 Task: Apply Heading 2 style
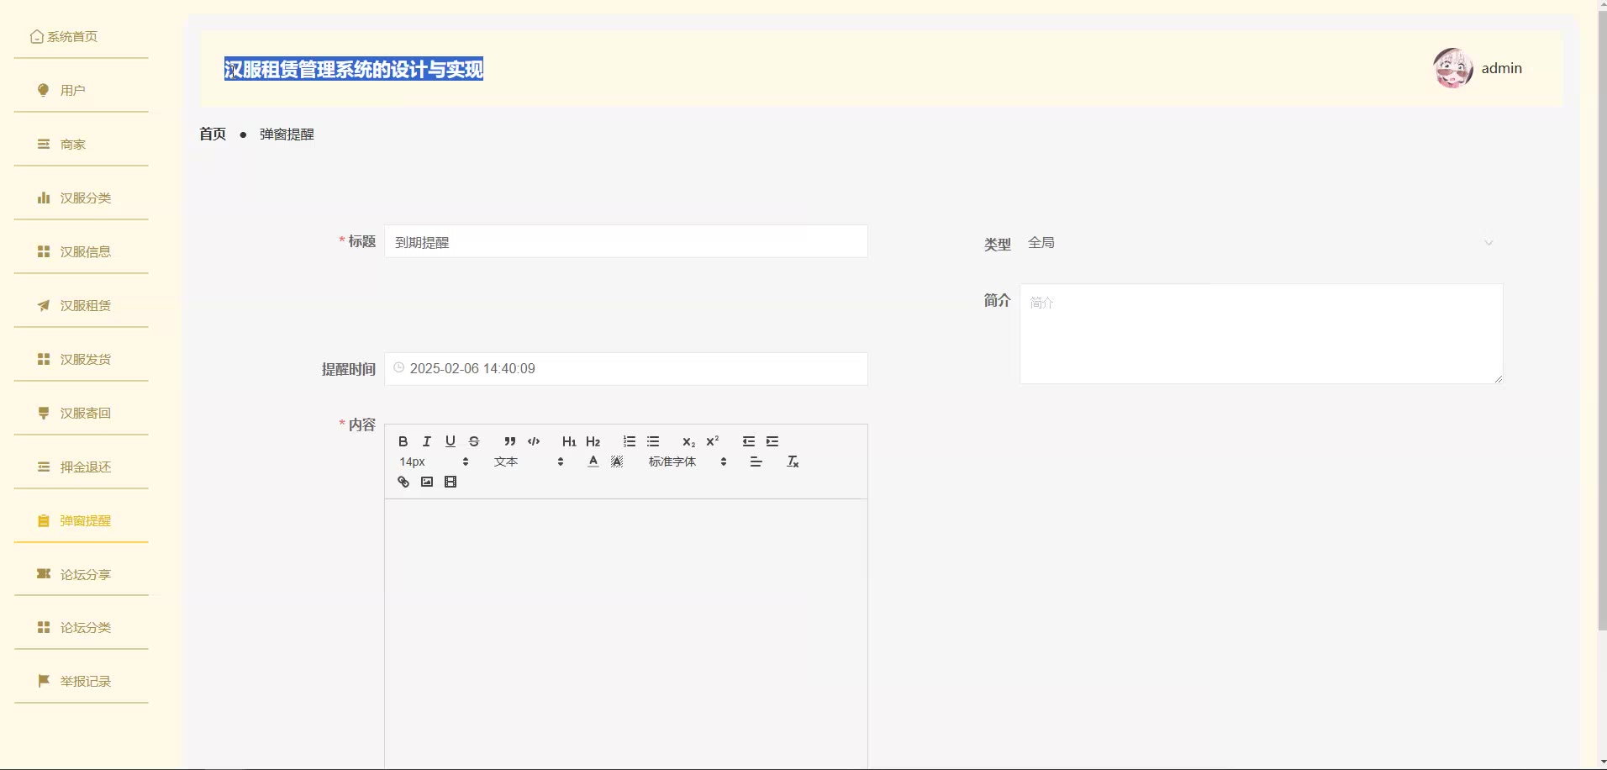coord(593,441)
